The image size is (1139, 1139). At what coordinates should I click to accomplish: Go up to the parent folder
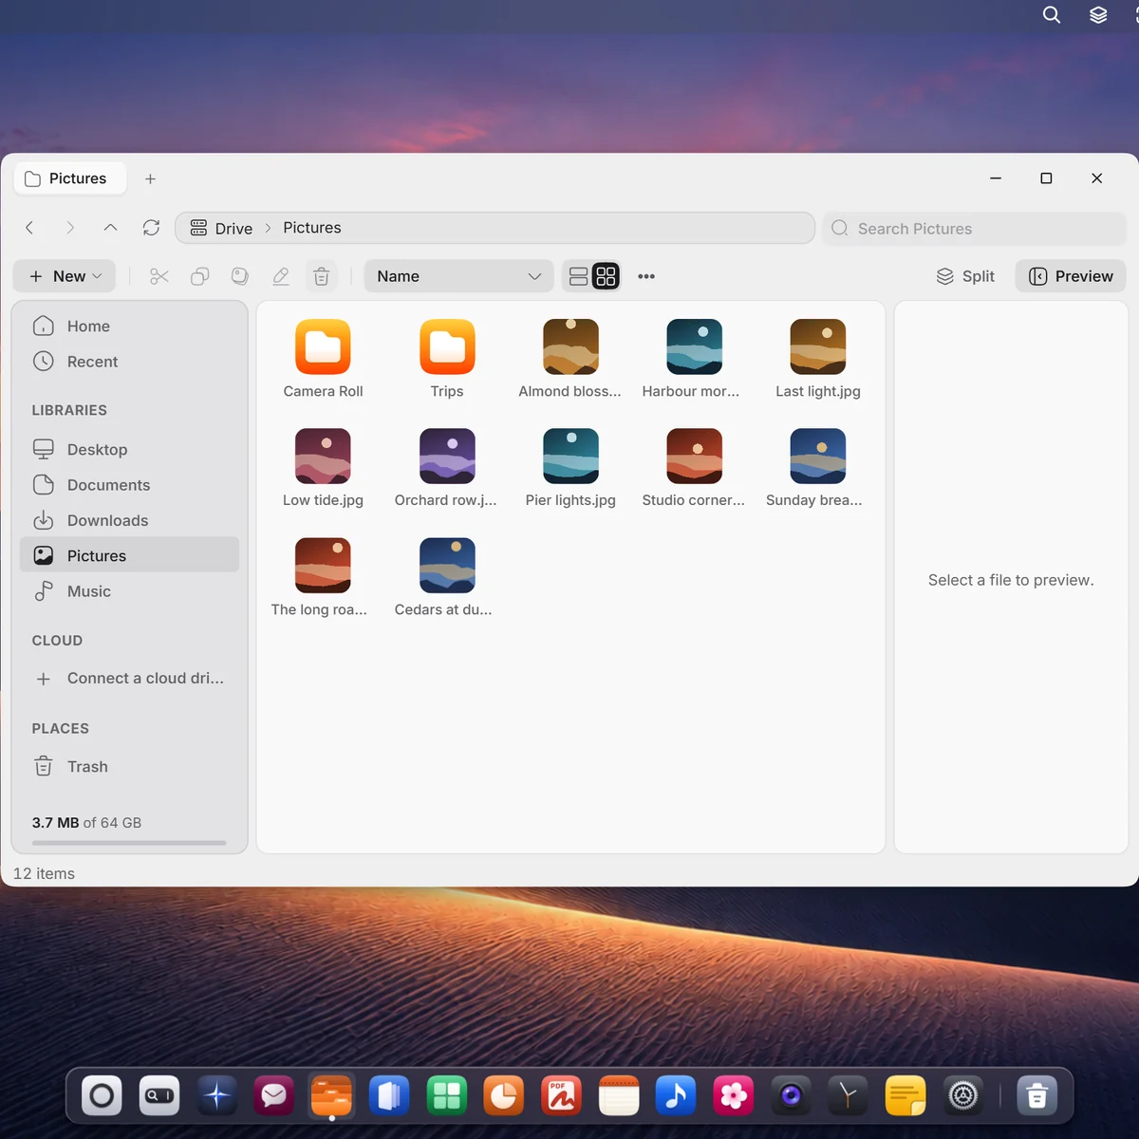110,228
